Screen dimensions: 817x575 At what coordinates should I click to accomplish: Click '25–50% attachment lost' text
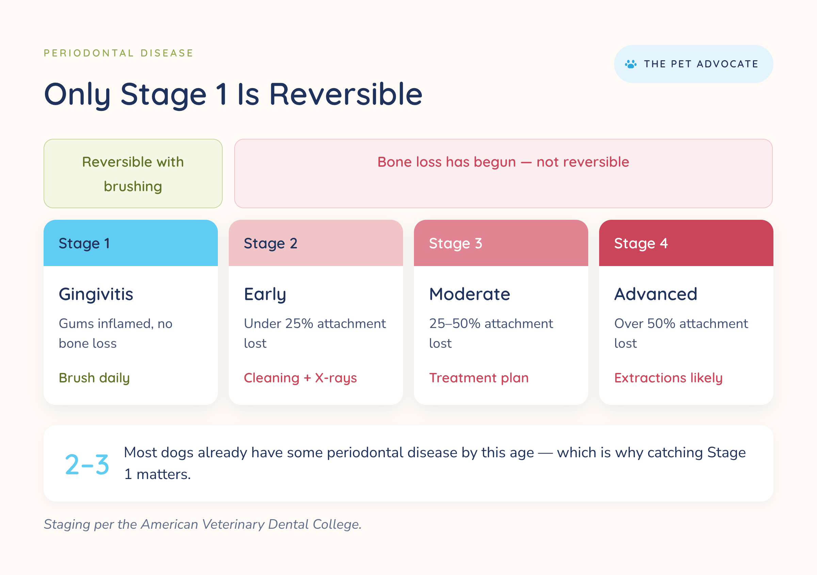[491, 333]
